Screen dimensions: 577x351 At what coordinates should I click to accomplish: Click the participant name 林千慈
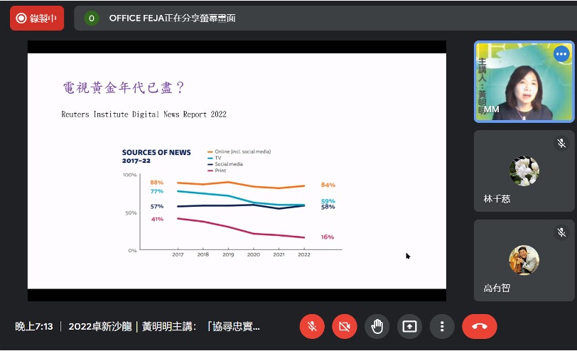coord(497,199)
